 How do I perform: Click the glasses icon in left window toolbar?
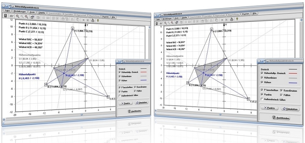11,16
